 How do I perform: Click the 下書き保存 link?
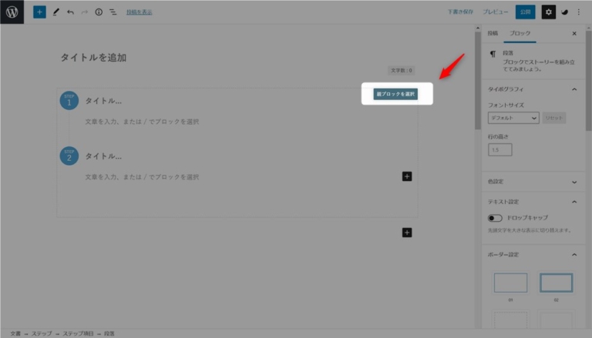[x=460, y=12]
